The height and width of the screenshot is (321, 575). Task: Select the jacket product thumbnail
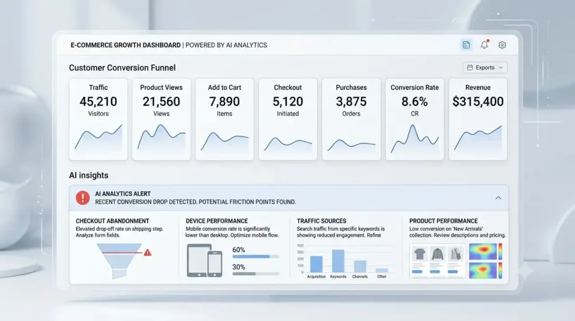tap(437, 254)
